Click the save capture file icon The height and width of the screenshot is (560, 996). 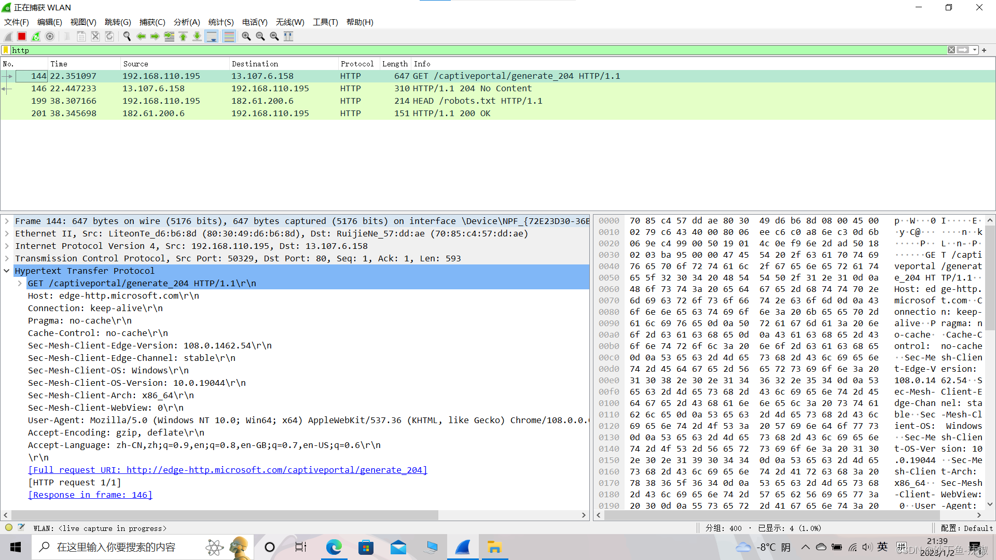click(x=81, y=36)
